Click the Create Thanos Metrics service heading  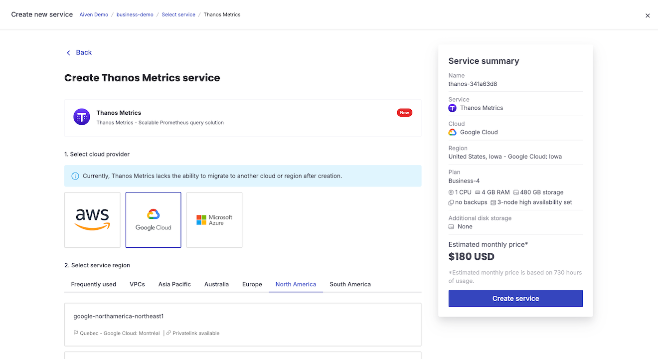point(142,78)
